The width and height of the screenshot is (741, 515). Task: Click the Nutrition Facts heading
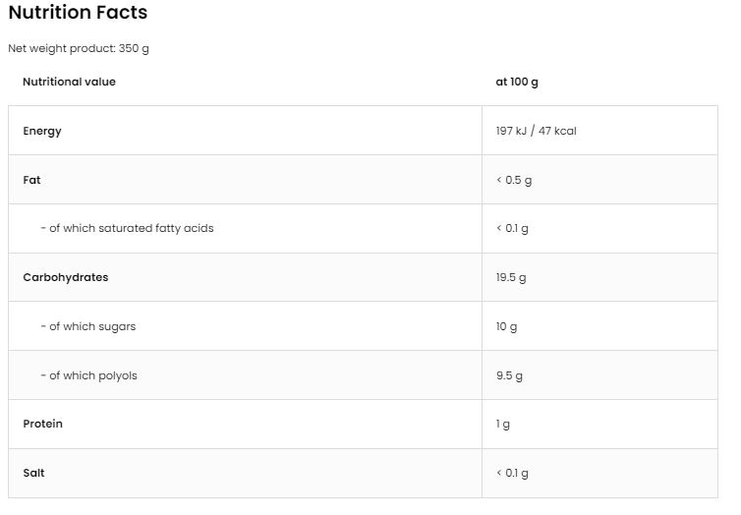point(78,13)
